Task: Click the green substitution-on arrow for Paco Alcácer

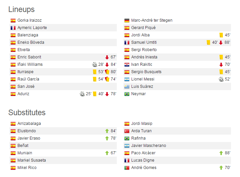Action: coord(221,153)
